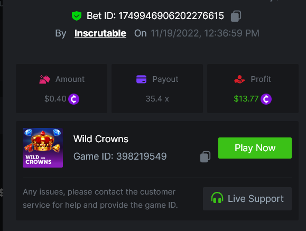Click the purple Payout card icon
The width and height of the screenshot is (306, 231).
tap(141, 79)
